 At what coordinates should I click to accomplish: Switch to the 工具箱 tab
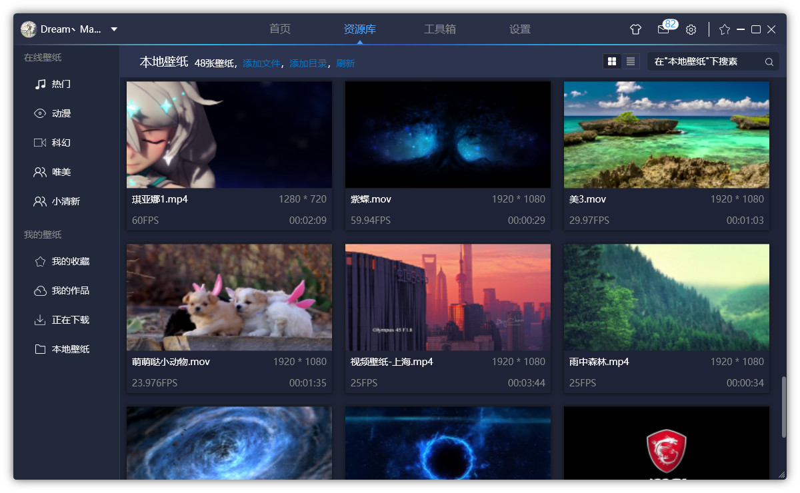440,29
